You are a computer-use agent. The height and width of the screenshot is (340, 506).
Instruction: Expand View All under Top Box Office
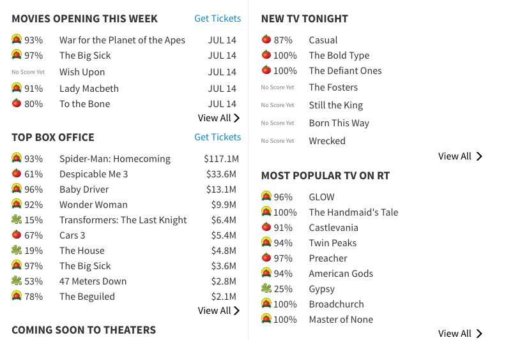(x=218, y=311)
